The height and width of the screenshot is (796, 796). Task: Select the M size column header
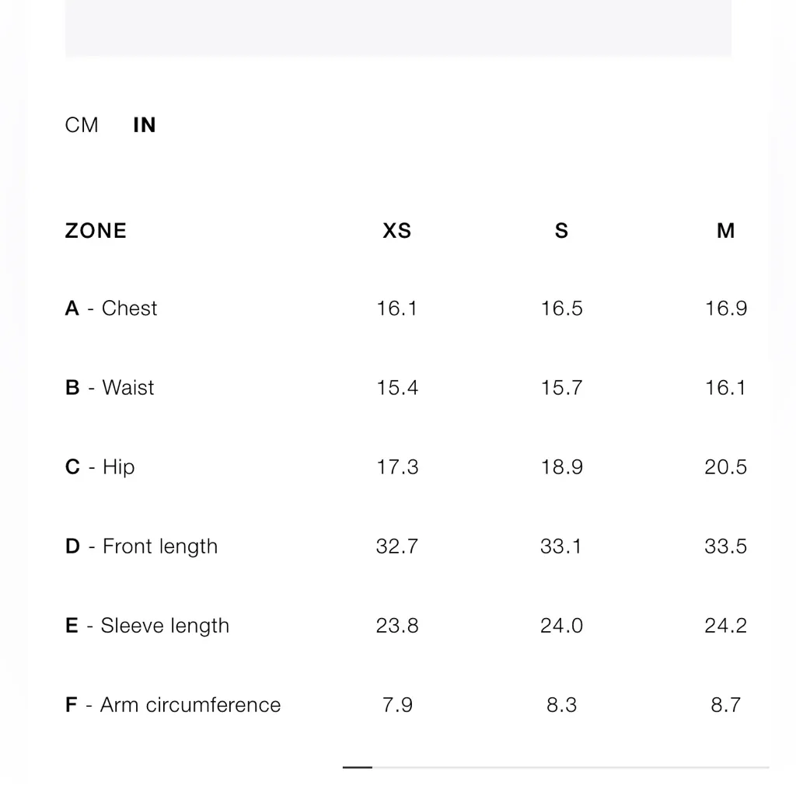725,231
